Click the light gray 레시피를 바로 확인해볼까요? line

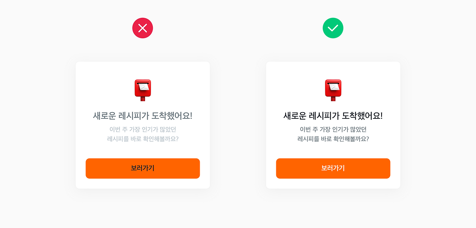click(143, 139)
